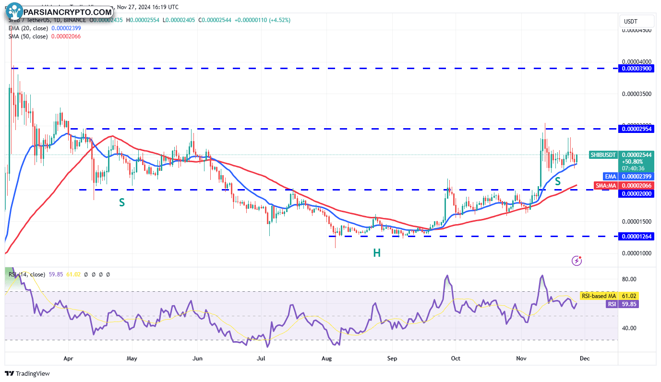Click the 0.00001000 price axis value
Image resolution: width=661 pixels, height=382 pixels.
pos(636,253)
